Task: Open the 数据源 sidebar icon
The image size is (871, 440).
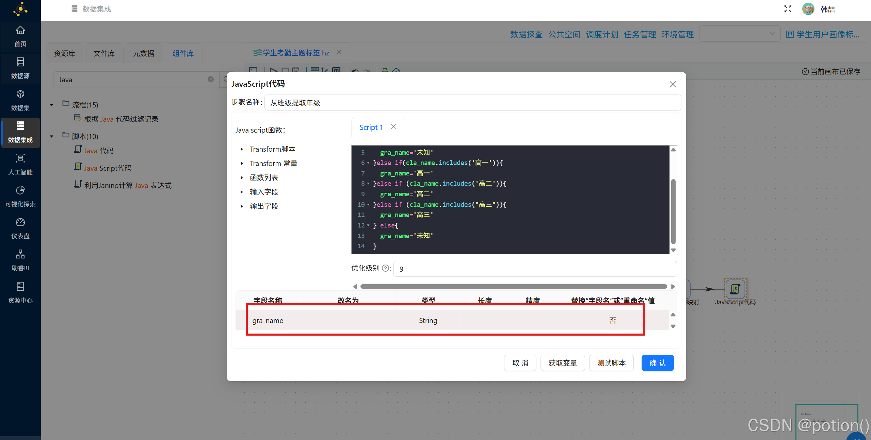Action: (x=20, y=62)
